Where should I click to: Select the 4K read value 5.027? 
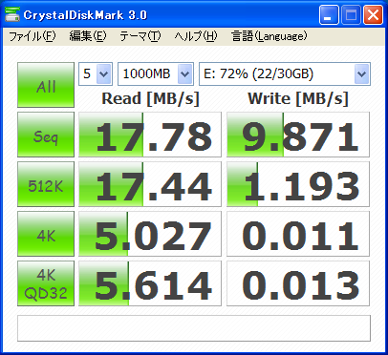(x=150, y=234)
